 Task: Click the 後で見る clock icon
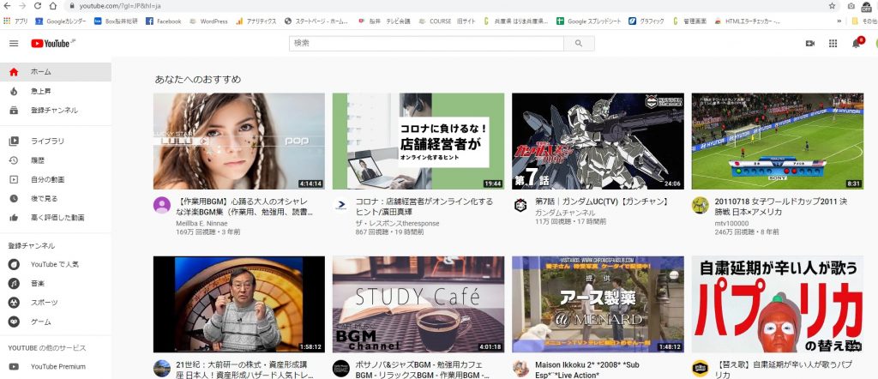(x=14, y=199)
